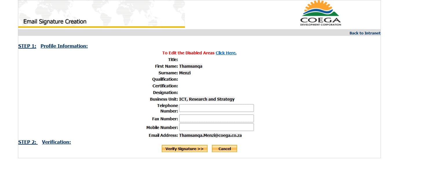The image size is (429, 177).
Task: Click the surname value Menzi
Action: tap(185, 73)
